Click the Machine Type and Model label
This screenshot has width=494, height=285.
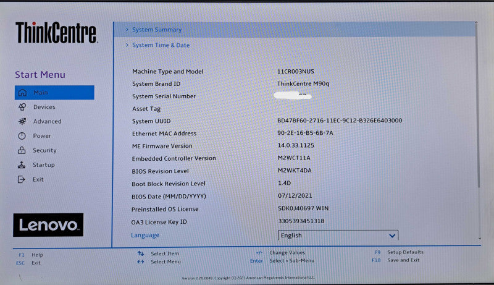(x=167, y=72)
